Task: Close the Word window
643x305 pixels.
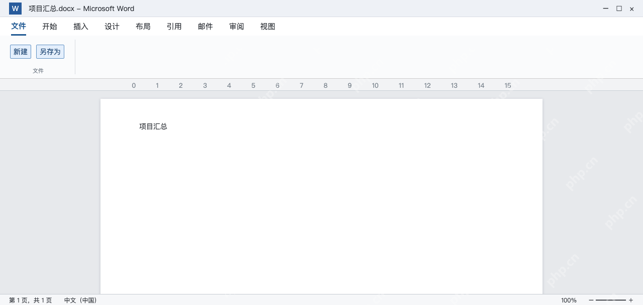Action: pyautogui.click(x=632, y=9)
